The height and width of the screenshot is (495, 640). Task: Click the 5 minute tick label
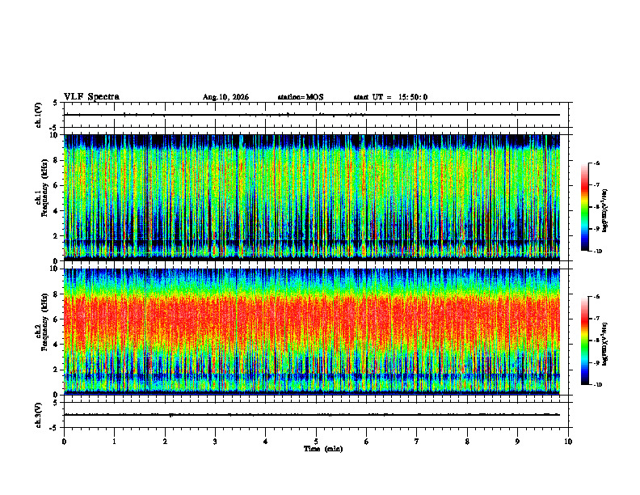pos(316,442)
